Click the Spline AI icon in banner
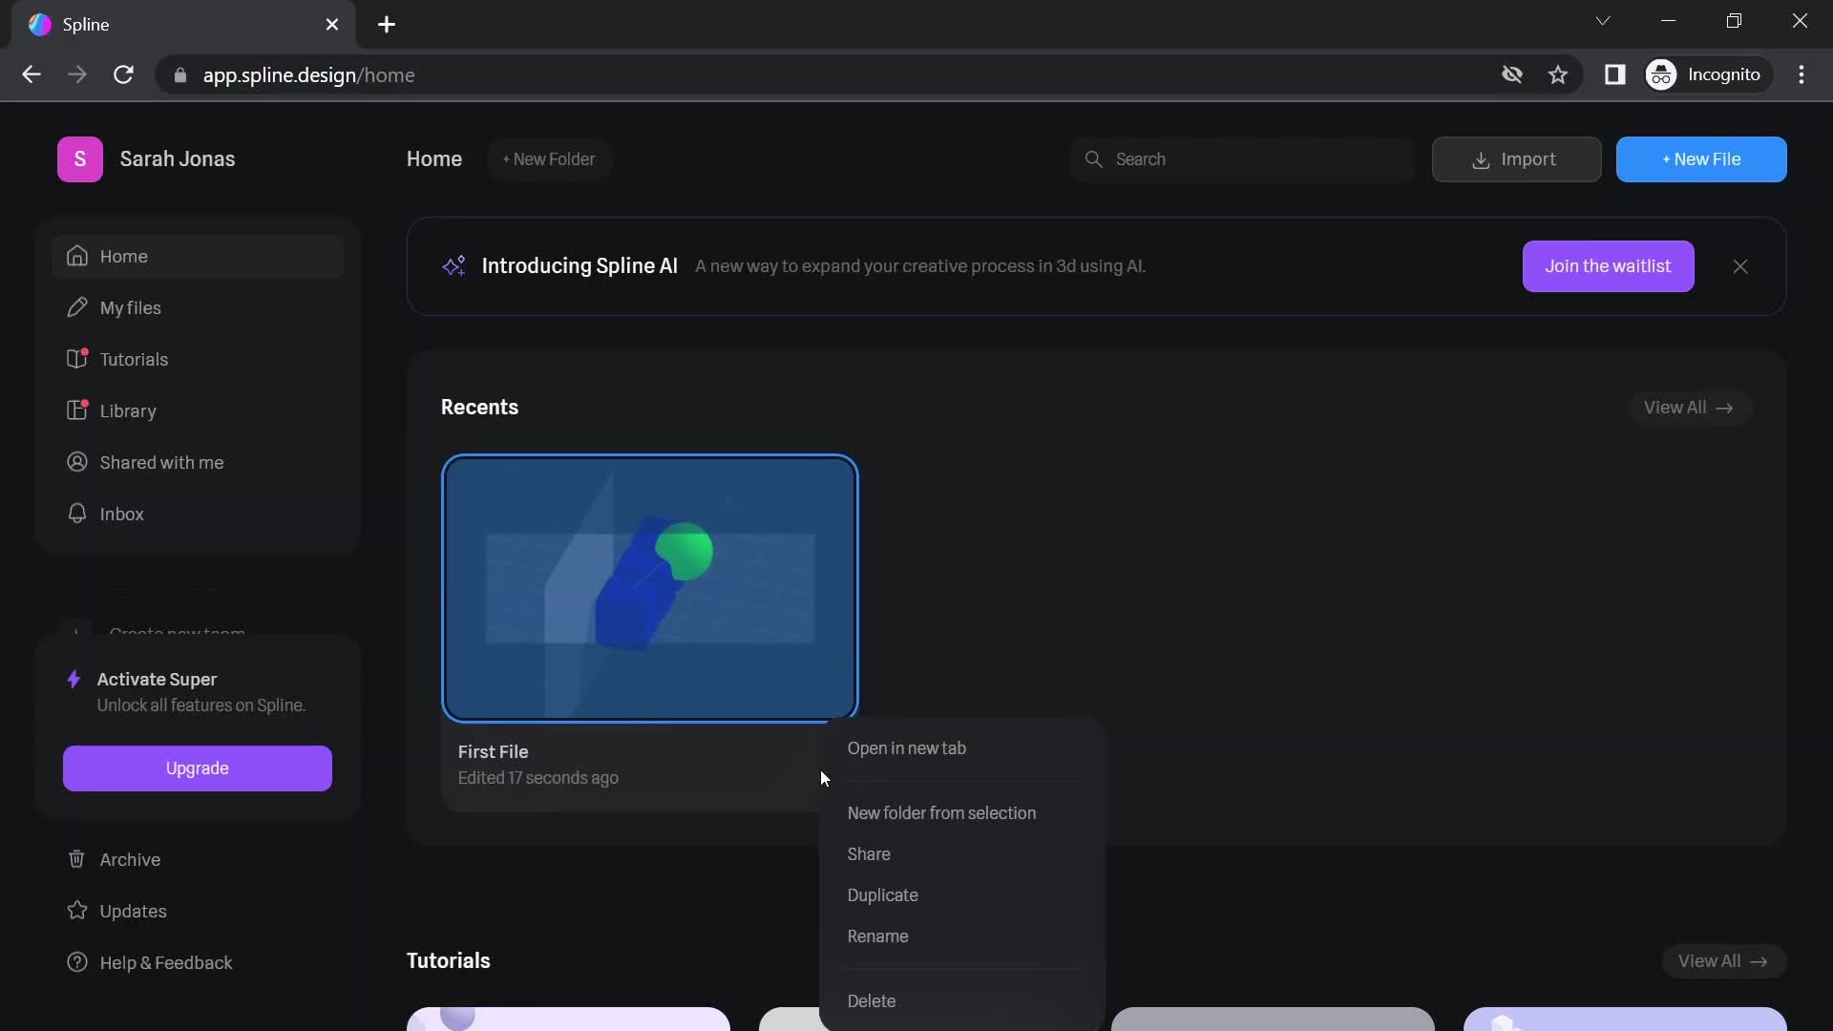The width and height of the screenshot is (1833, 1031). pos(453,265)
